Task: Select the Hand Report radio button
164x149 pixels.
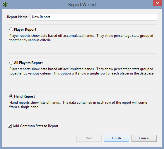Action: click(11, 96)
